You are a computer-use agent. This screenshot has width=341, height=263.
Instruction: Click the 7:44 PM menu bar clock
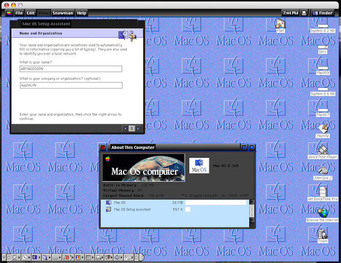291,13
